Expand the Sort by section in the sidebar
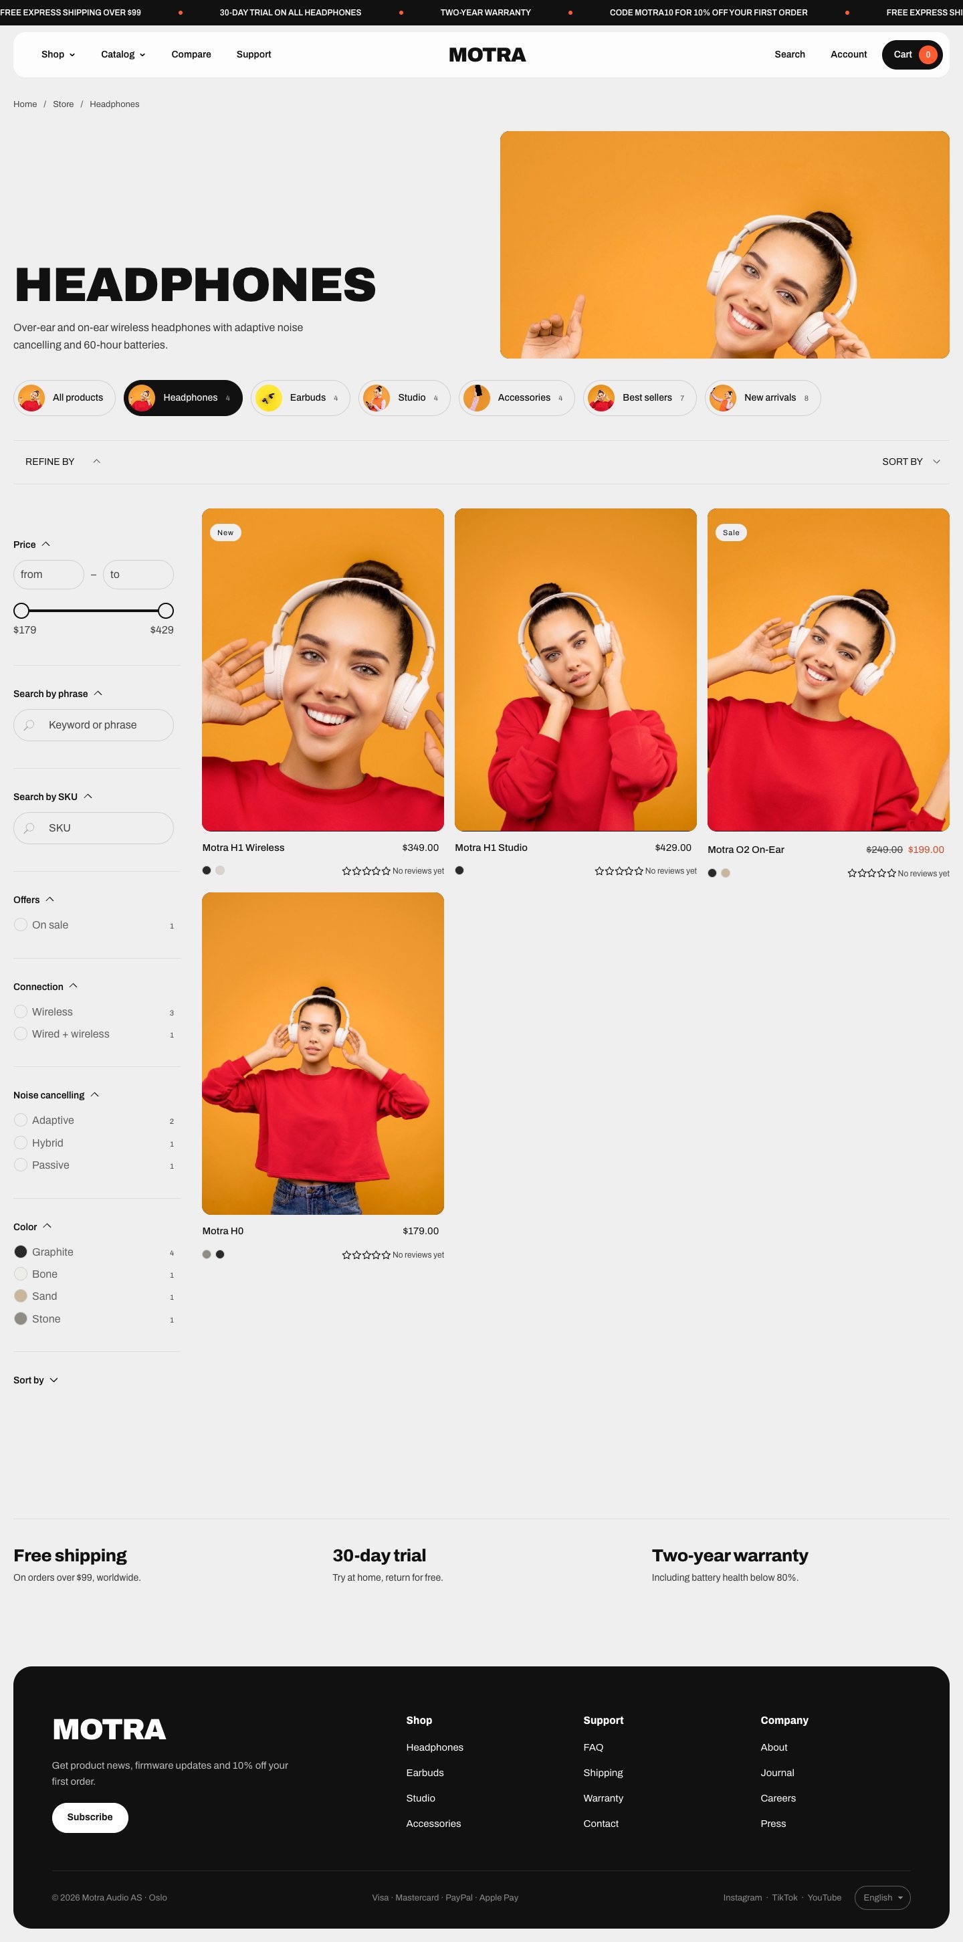This screenshot has width=963, height=1942. tap(35, 1379)
